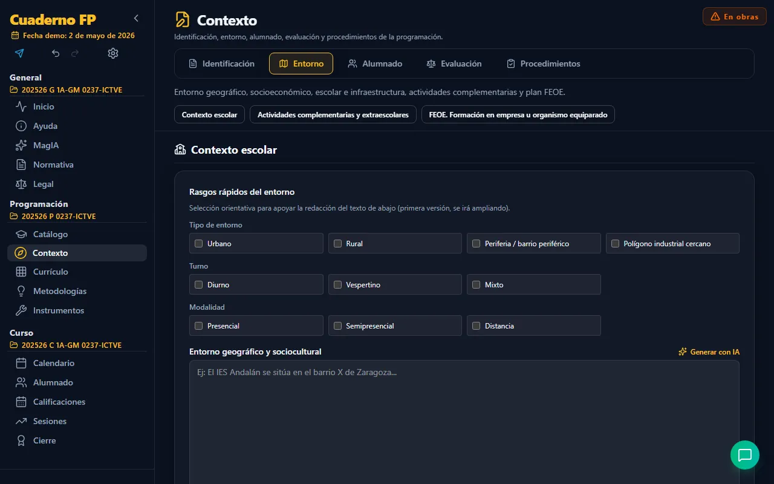Switch to the Alumnado tab
The height and width of the screenshot is (484, 774).
pyautogui.click(x=375, y=64)
